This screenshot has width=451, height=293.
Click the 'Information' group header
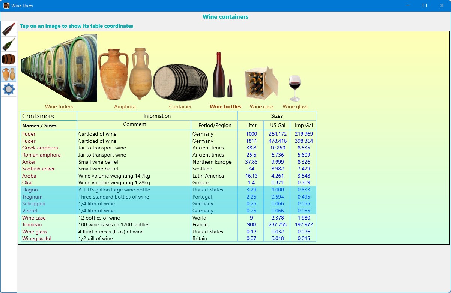coord(157,116)
